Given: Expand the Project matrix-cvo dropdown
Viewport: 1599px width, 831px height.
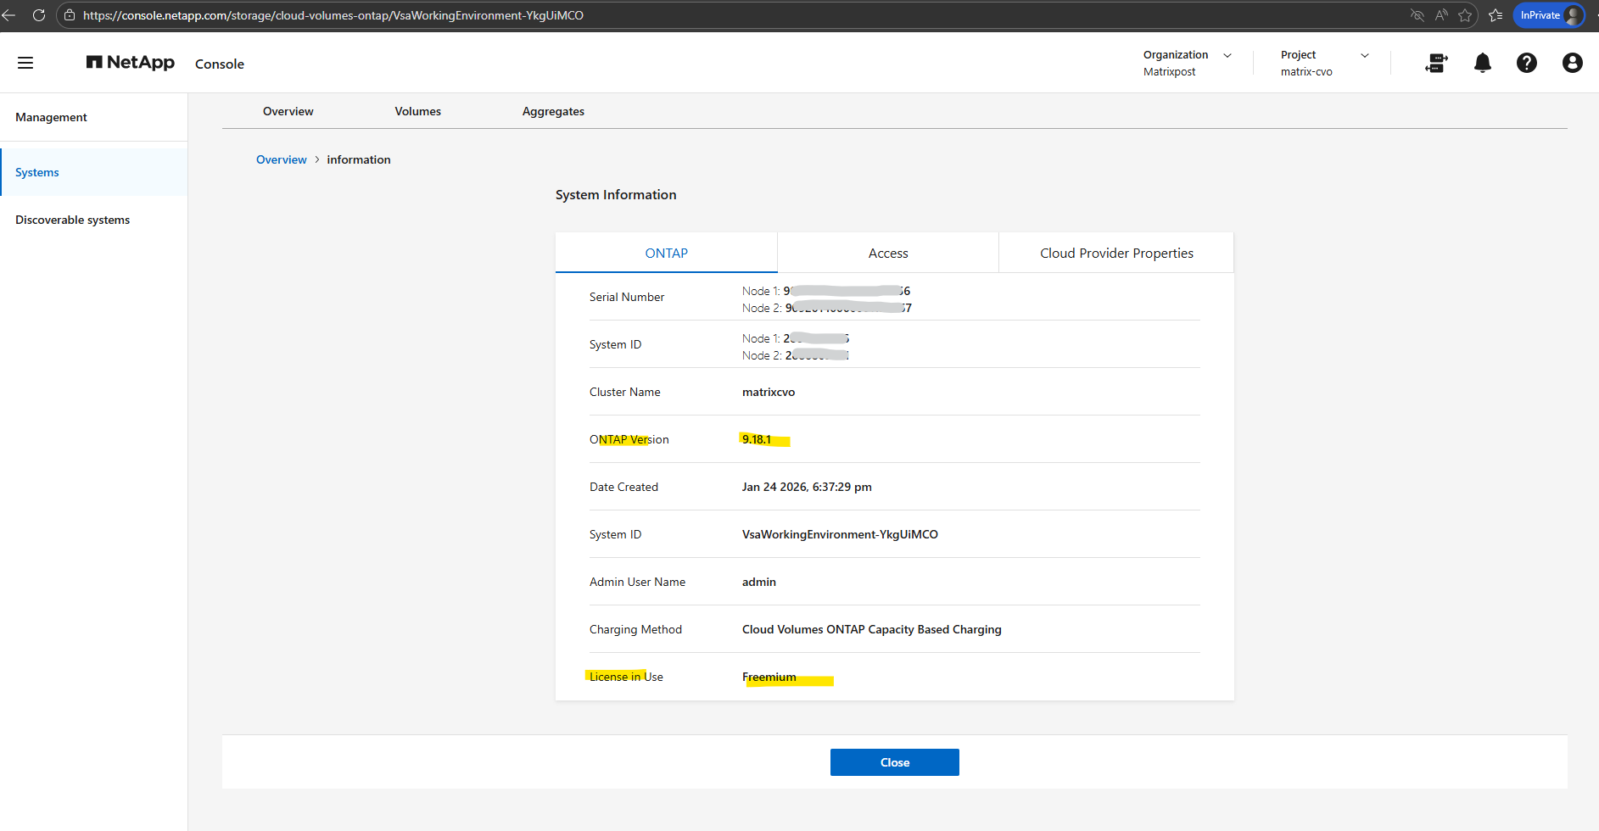Looking at the screenshot, I should point(1324,63).
